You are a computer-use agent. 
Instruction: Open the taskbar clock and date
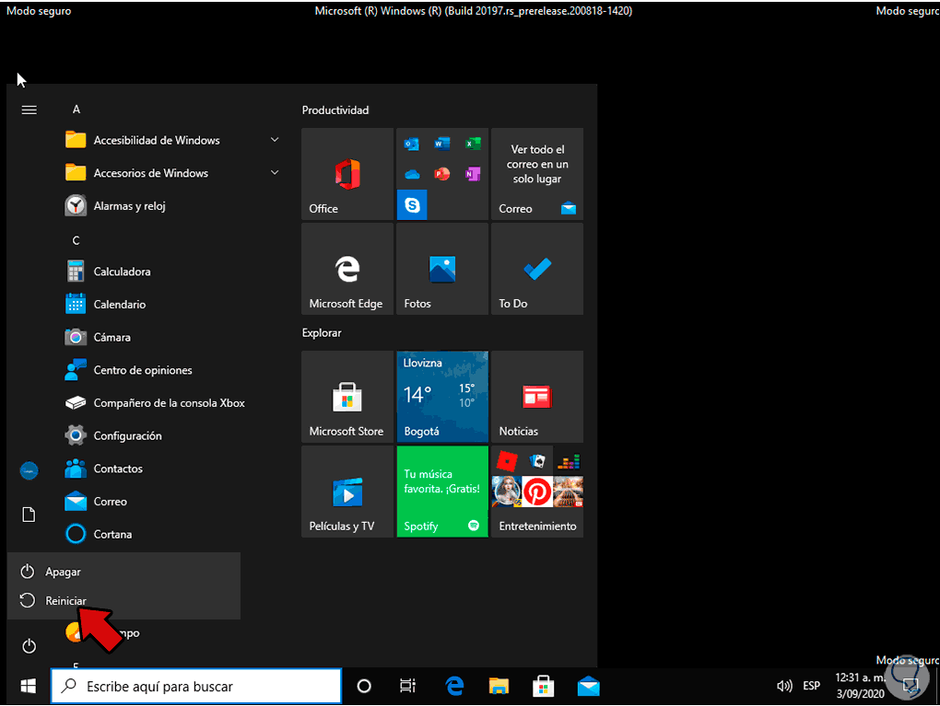[x=861, y=686]
